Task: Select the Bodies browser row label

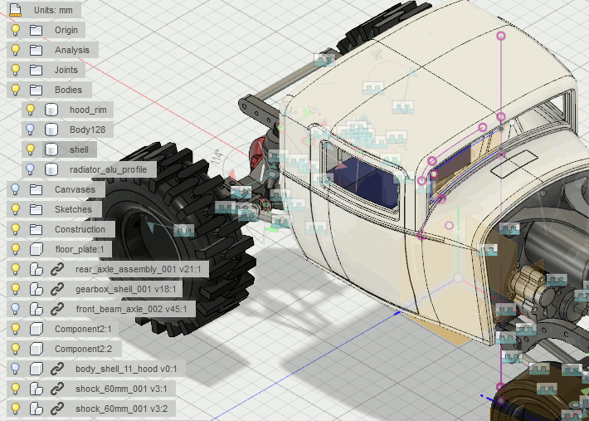Action: pos(68,90)
